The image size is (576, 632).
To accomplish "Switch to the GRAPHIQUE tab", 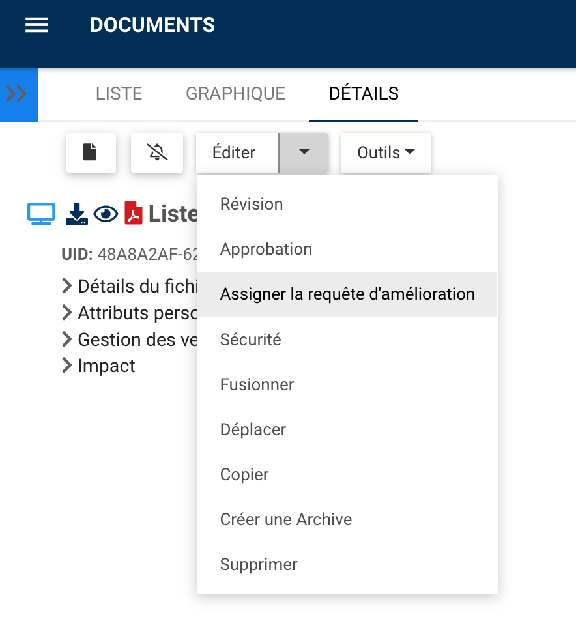I will [x=235, y=94].
